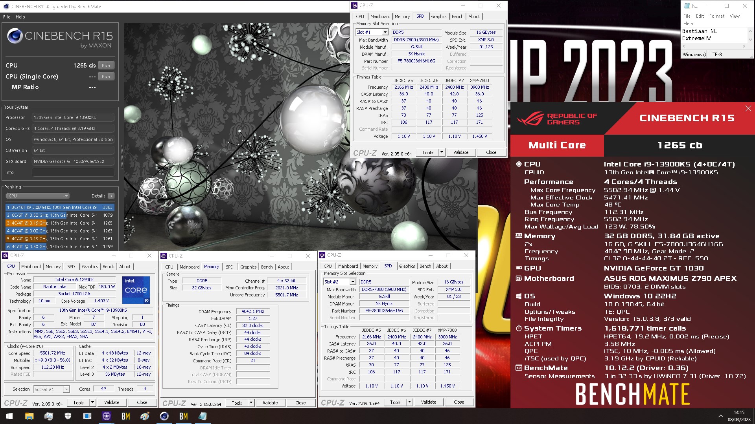Screen dimensions: 755x424
Task: Open Windows Security shield icon in taskbar
Action: coord(68,416)
